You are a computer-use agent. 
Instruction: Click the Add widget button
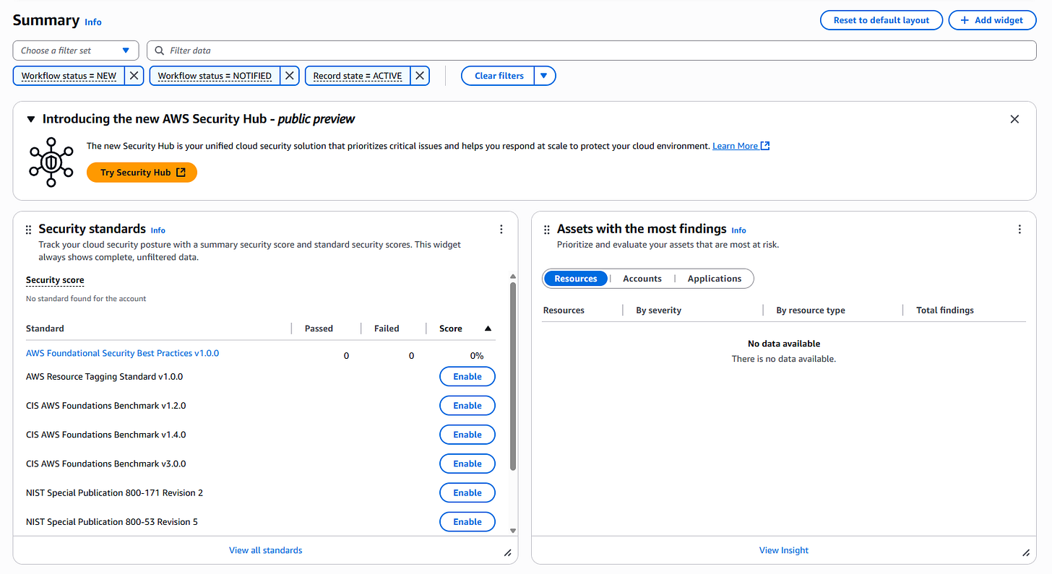pyautogui.click(x=991, y=20)
